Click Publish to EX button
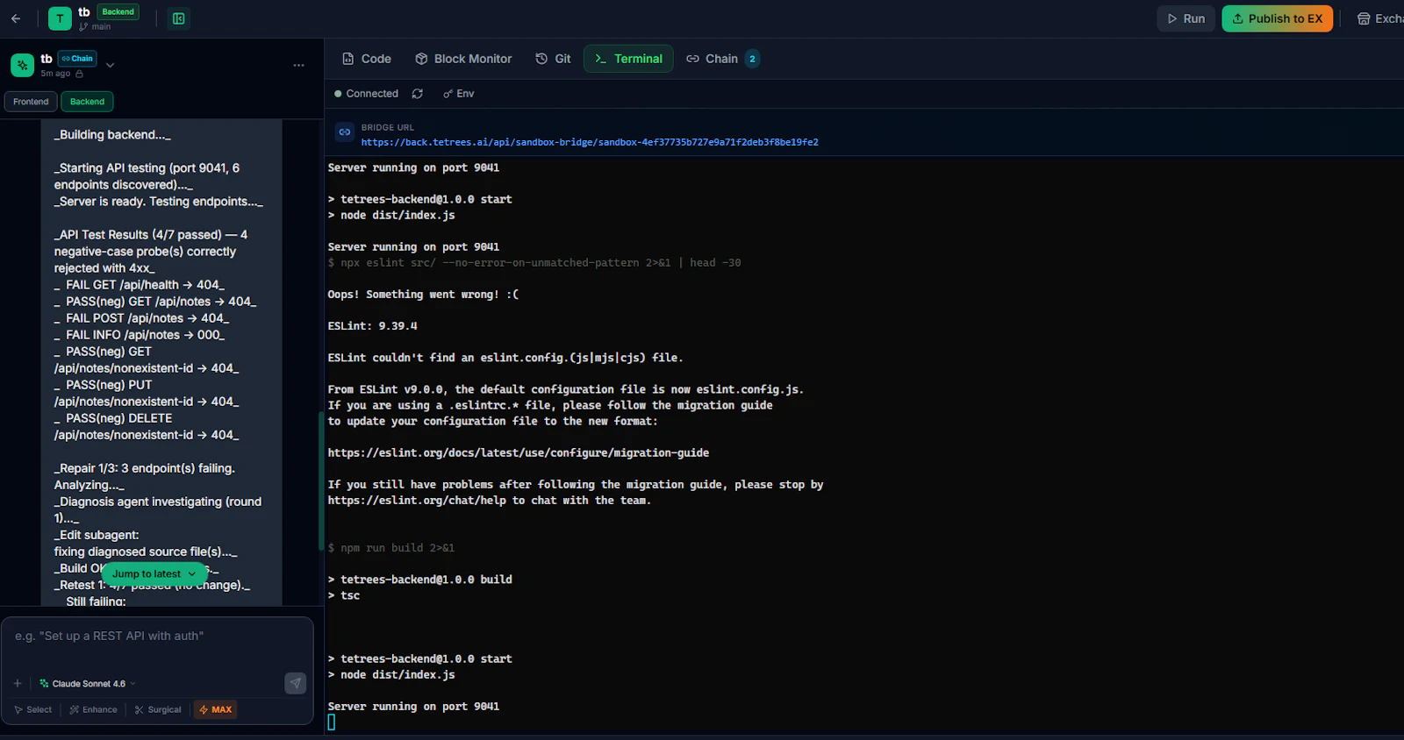The image size is (1404, 740). click(1277, 18)
